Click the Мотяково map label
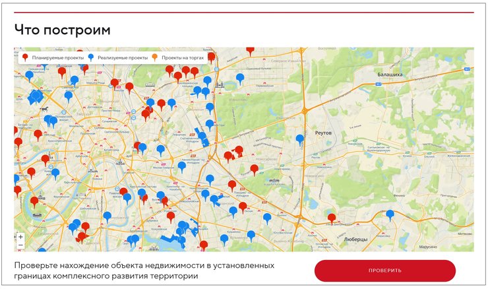488x289 pixels. click(465, 234)
